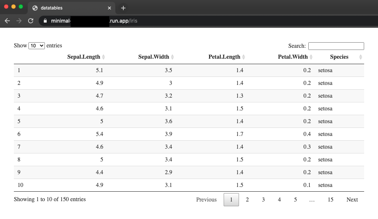Viewport: 378px width, 219px height.
Task: Click the browser forward arrow
Action: point(19,21)
